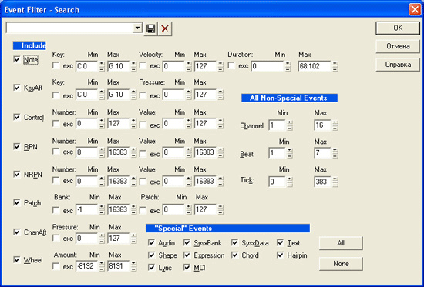The image size is (424, 287).
Task: Confirm with the OK button
Action: coord(398,28)
